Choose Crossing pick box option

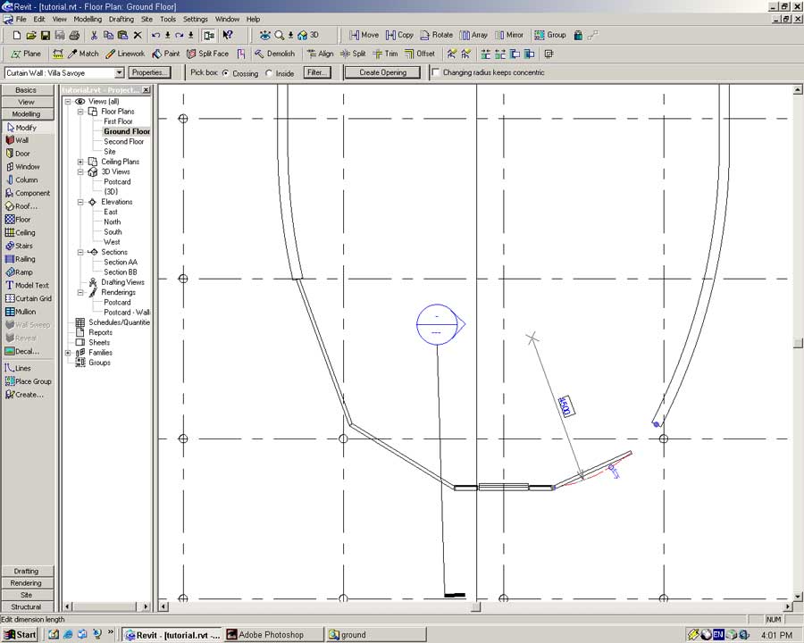pyautogui.click(x=226, y=73)
